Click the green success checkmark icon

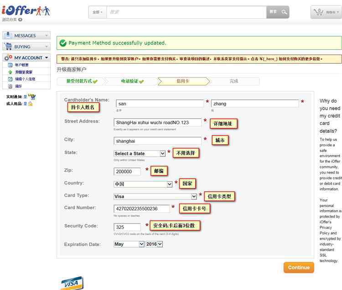(62, 43)
